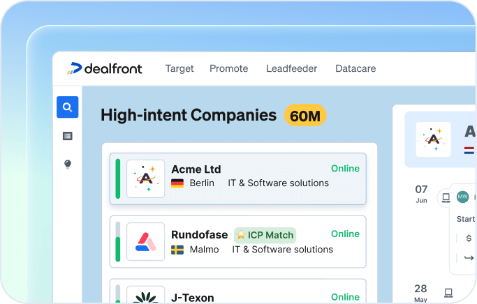The height and width of the screenshot is (304, 477).
Task: Click the 28 May timeline date
Action: point(420,293)
